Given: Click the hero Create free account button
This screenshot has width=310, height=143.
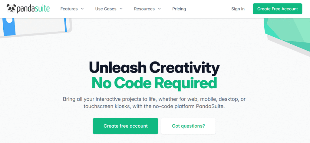Looking at the screenshot, I should (x=125, y=126).
